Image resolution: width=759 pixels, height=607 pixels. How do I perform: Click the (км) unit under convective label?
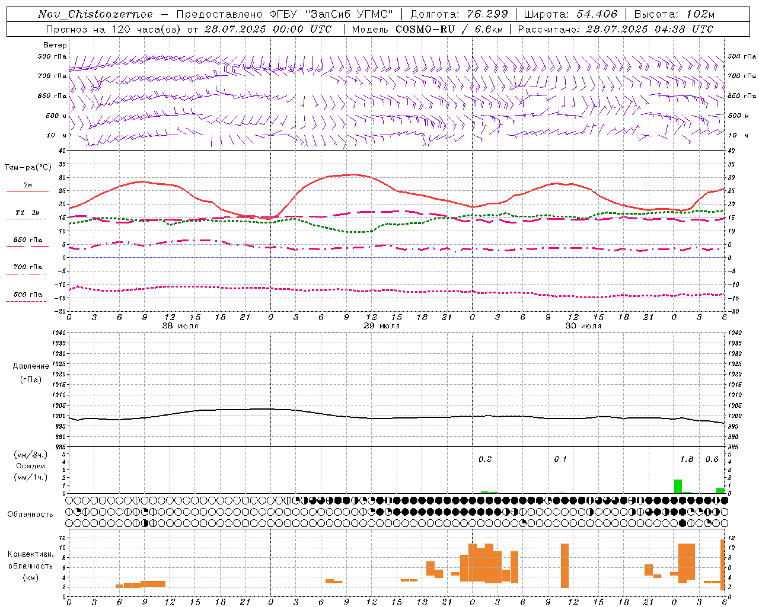[30, 577]
